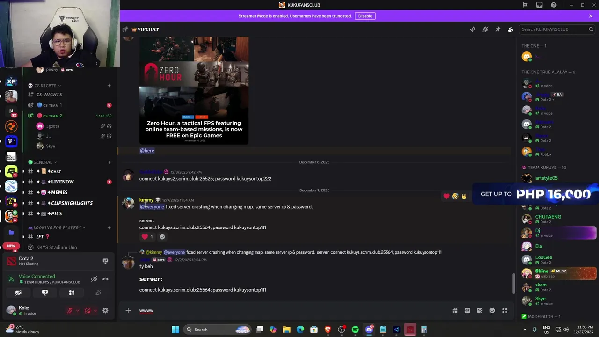Open the sticker picker
599x337 pixels.
click(480, 310)
